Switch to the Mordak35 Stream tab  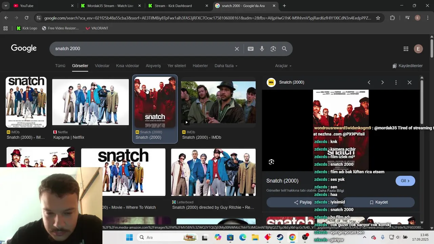[x=110, y=6]
